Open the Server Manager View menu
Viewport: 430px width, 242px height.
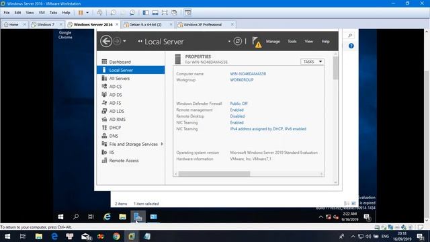(x=308, y=42)
